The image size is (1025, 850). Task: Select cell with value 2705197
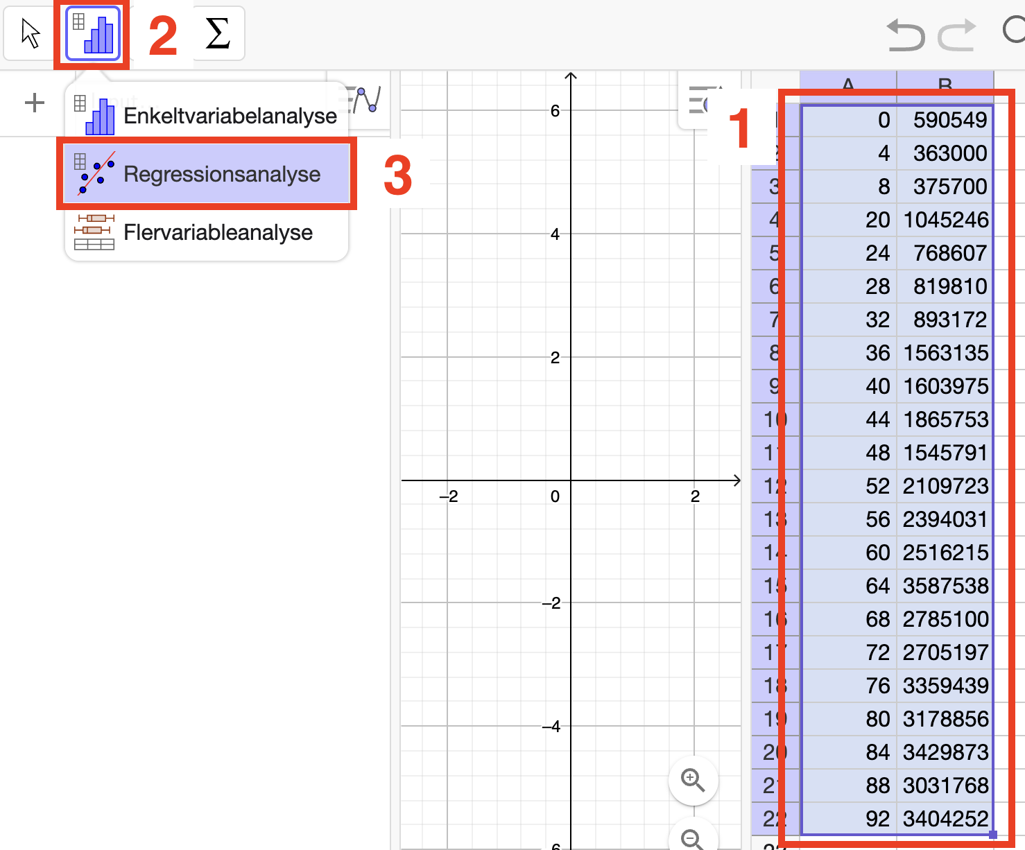(x=945, y=652)
